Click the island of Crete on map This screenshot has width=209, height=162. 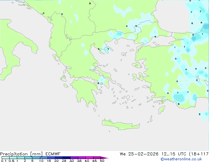pos(121,125)
